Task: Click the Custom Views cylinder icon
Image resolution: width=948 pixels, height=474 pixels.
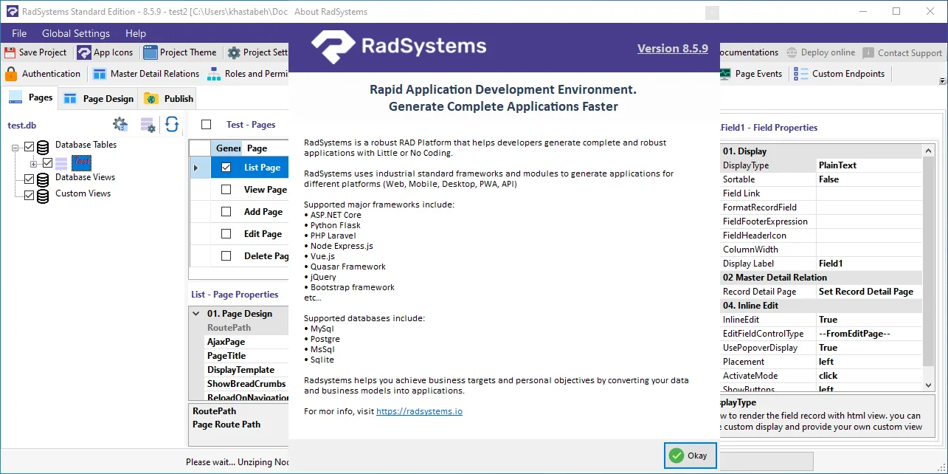Action: [x=44, y=195]
